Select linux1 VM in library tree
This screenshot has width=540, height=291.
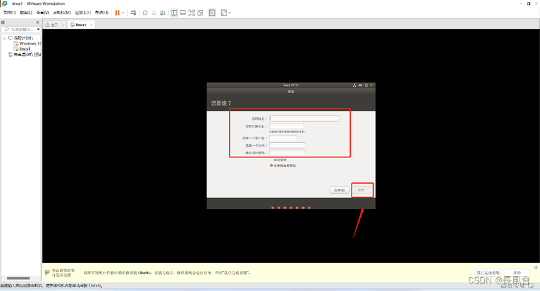click(22, 49)
